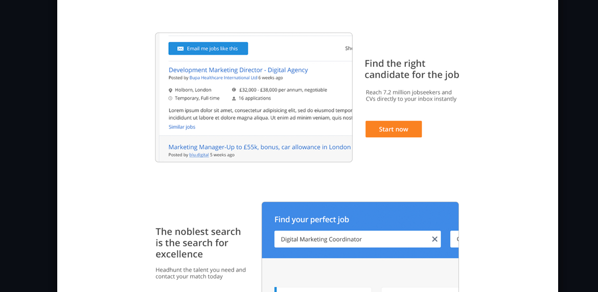Click the partially visible second search field
Image resolution: width=598 pixels, height=292 pixels.
454,239
